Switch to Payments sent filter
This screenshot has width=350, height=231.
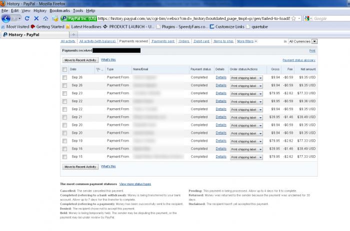pyautogui.click(x=163, y=41)
